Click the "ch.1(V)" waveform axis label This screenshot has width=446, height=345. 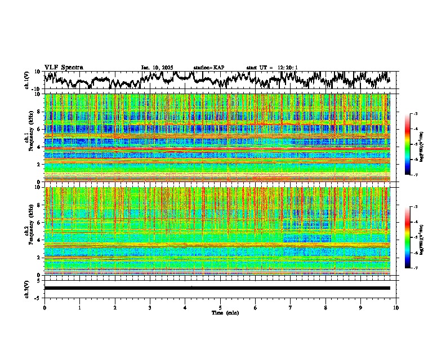point(27,80)
